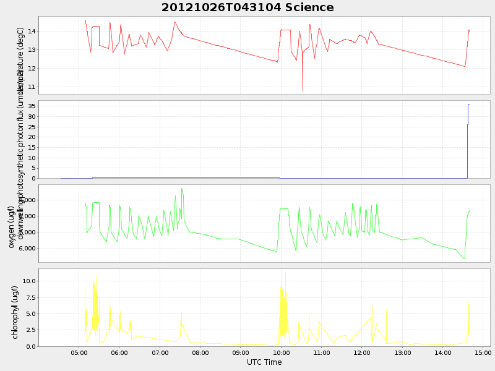Click the 6,000 tick on oxygen axis
The width and height of the screenshot is (495, 371).
coord(27,249)
